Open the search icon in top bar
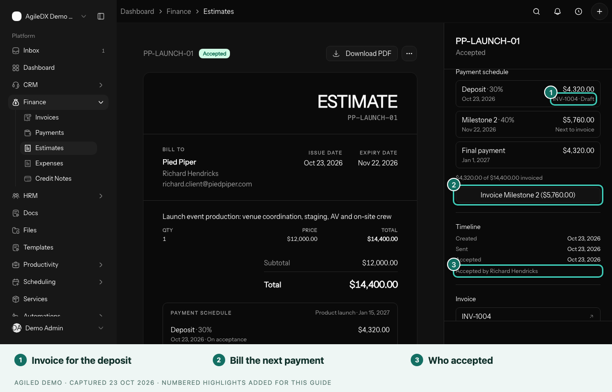Image resolution: width=612 pixels, height=392 pixels. [536, 11]
